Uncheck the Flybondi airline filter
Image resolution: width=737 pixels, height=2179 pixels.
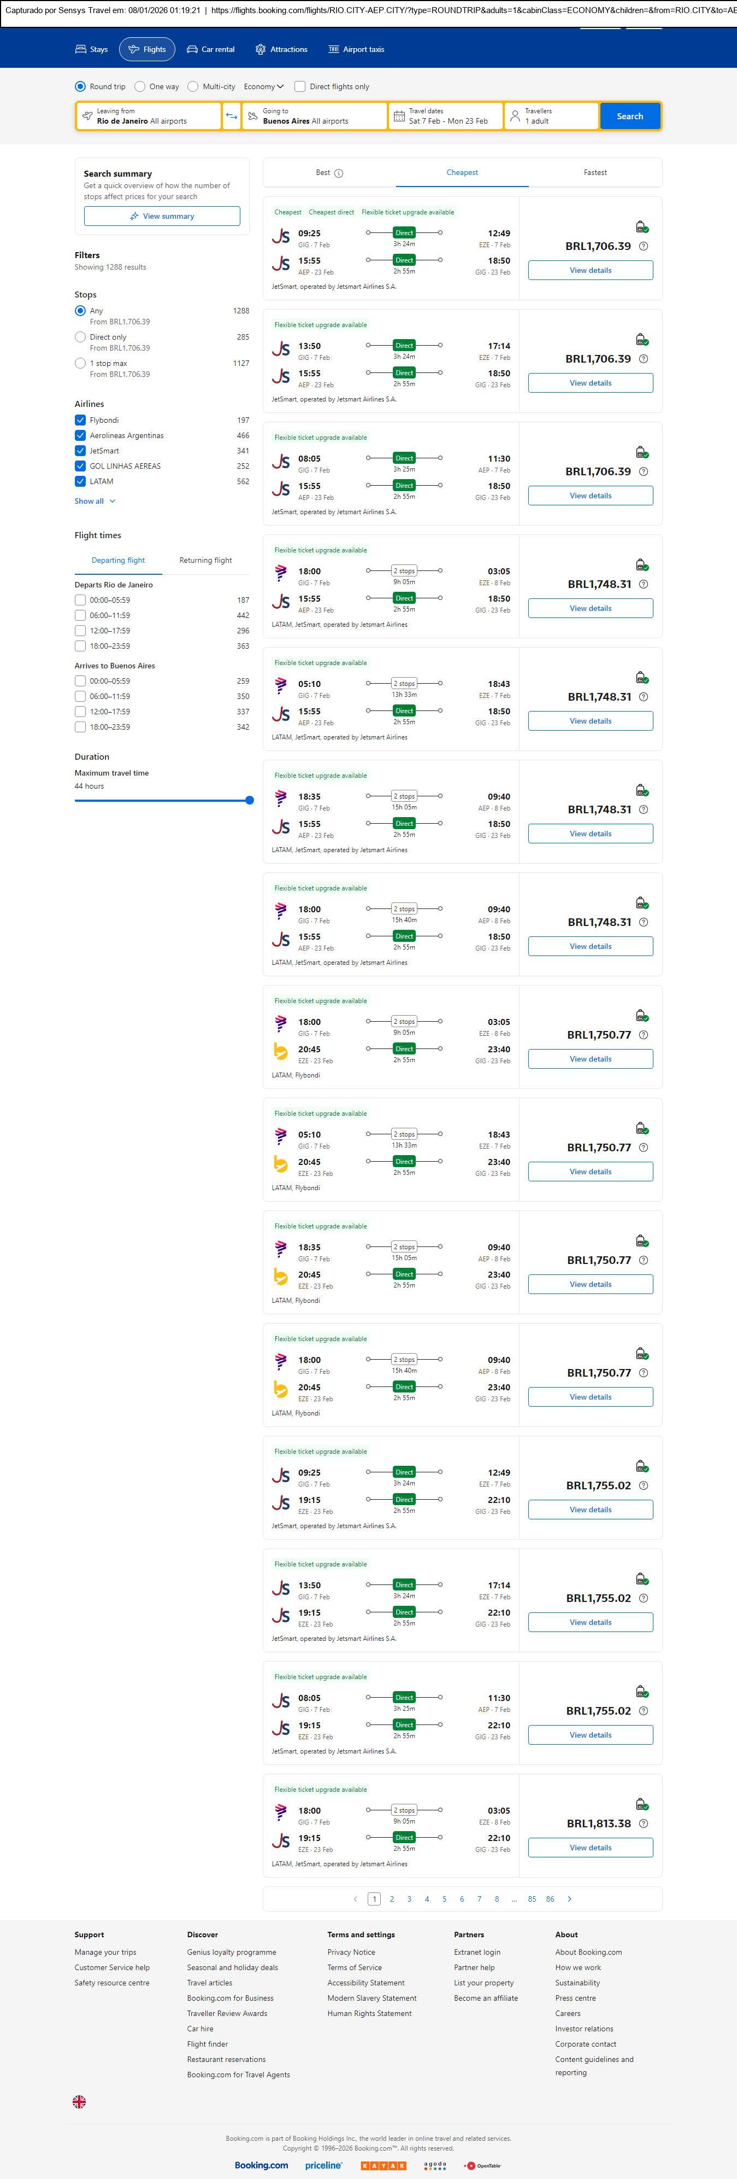(x=80, y=421)
